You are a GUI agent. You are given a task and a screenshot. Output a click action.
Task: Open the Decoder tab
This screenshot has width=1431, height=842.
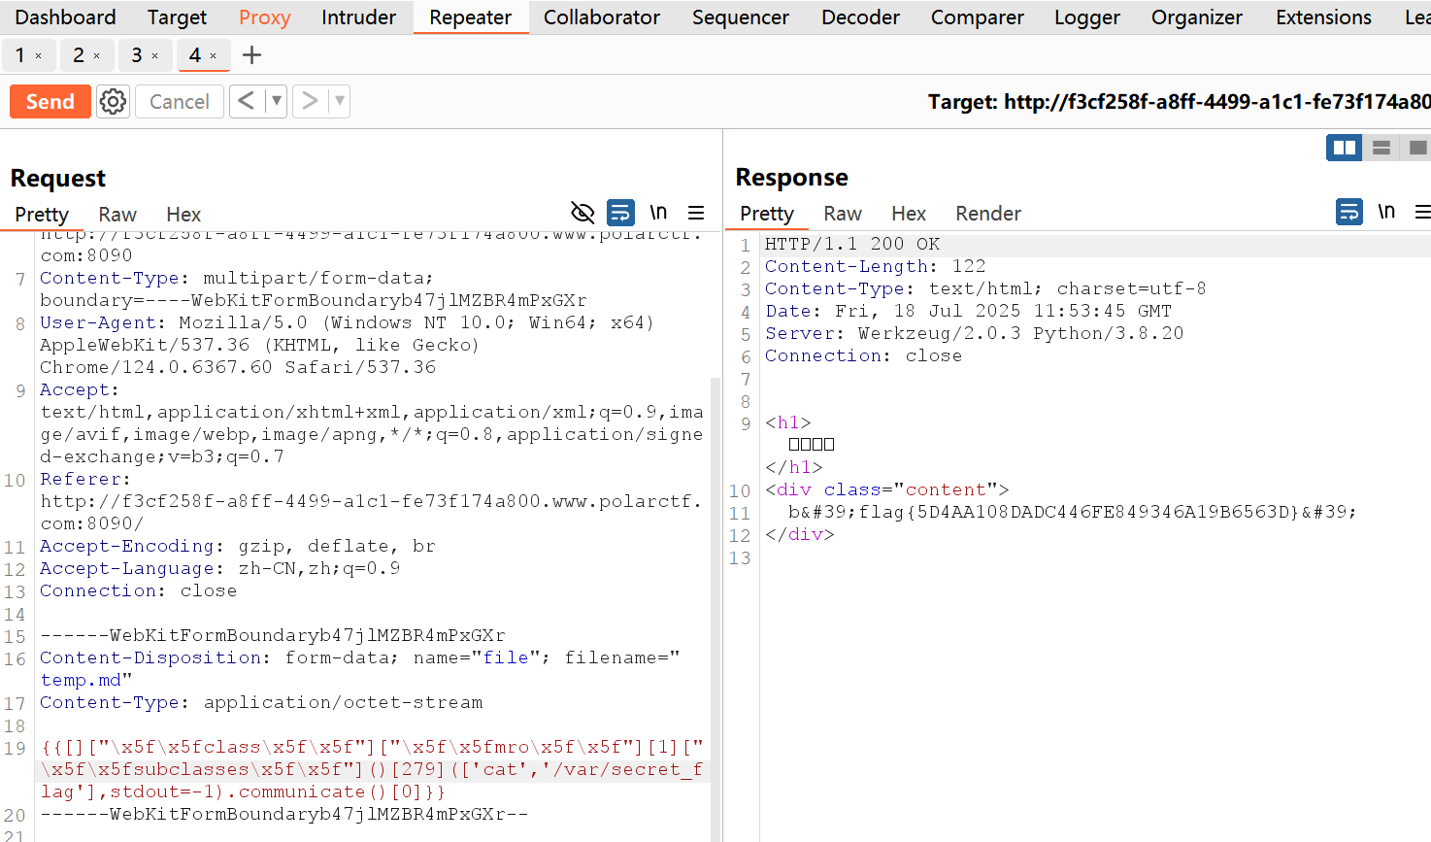(861, 17)
